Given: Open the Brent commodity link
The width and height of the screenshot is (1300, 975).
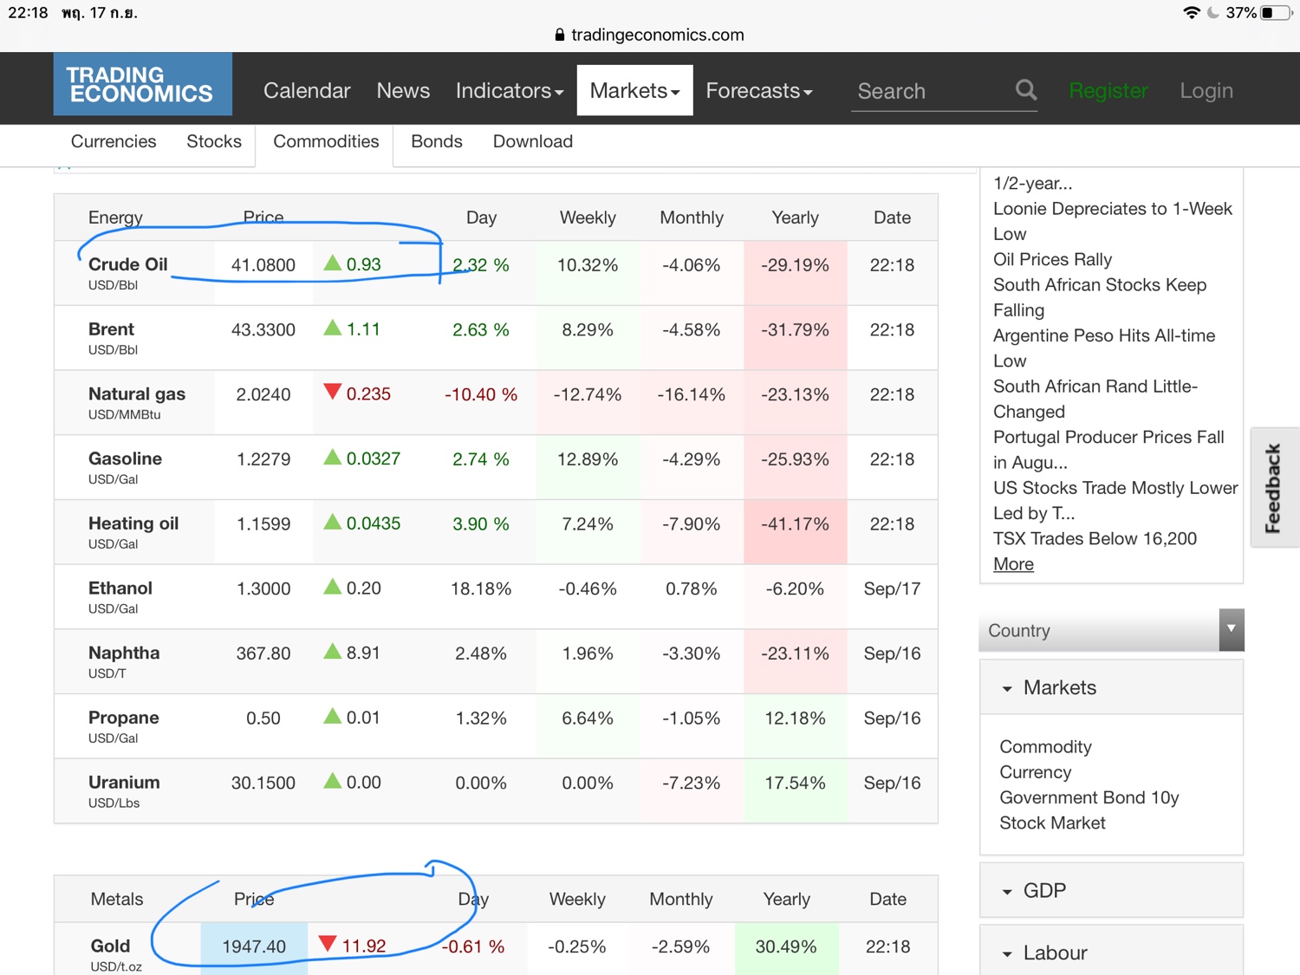Looking at the screenshot, I should tap(111, 329).
